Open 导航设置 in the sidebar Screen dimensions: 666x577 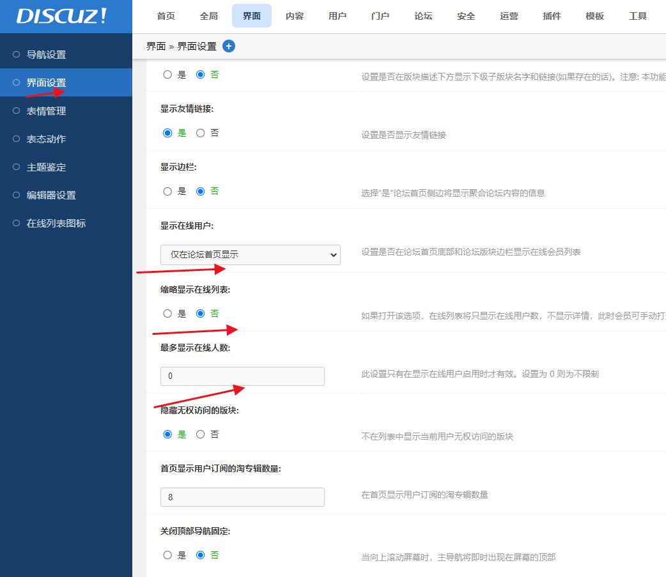click(46, 55)
